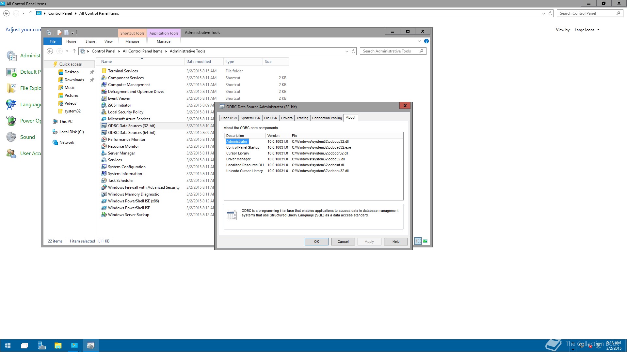This screenshot has height=352, width=627.
Task: Customize Quick Access Toolbar dropdown arrow
Action: [x=73, y=33]
